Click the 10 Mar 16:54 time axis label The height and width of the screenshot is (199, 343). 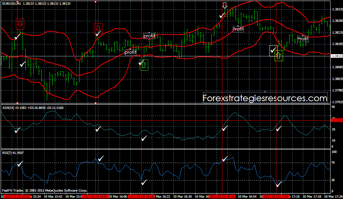[x=247, y=197]
